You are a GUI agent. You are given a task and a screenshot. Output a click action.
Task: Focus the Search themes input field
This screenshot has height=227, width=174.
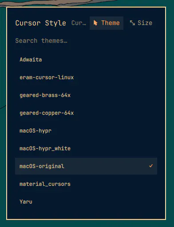pyautogui.click(x=86, y=41)
